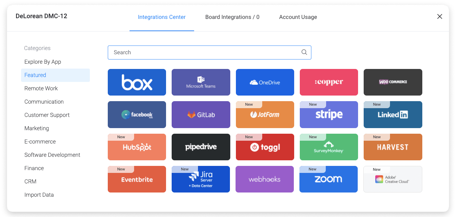Viewport: 456px width, 217px height.
Task: Open the Copper integration tile
Action: pos(329,82)
